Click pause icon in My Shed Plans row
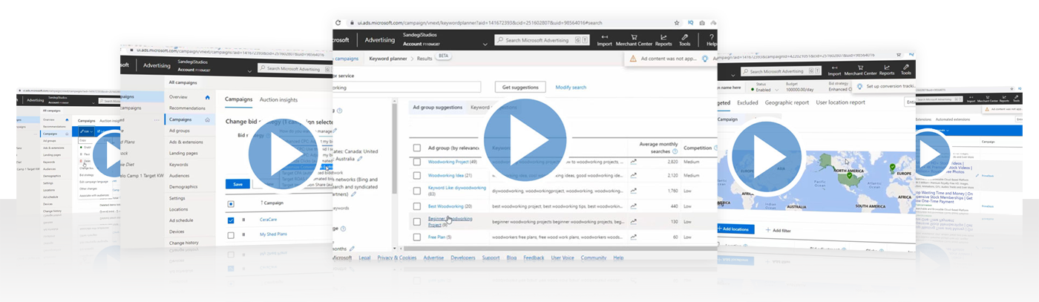The image size is (1039, 302). tap(243, 234)
